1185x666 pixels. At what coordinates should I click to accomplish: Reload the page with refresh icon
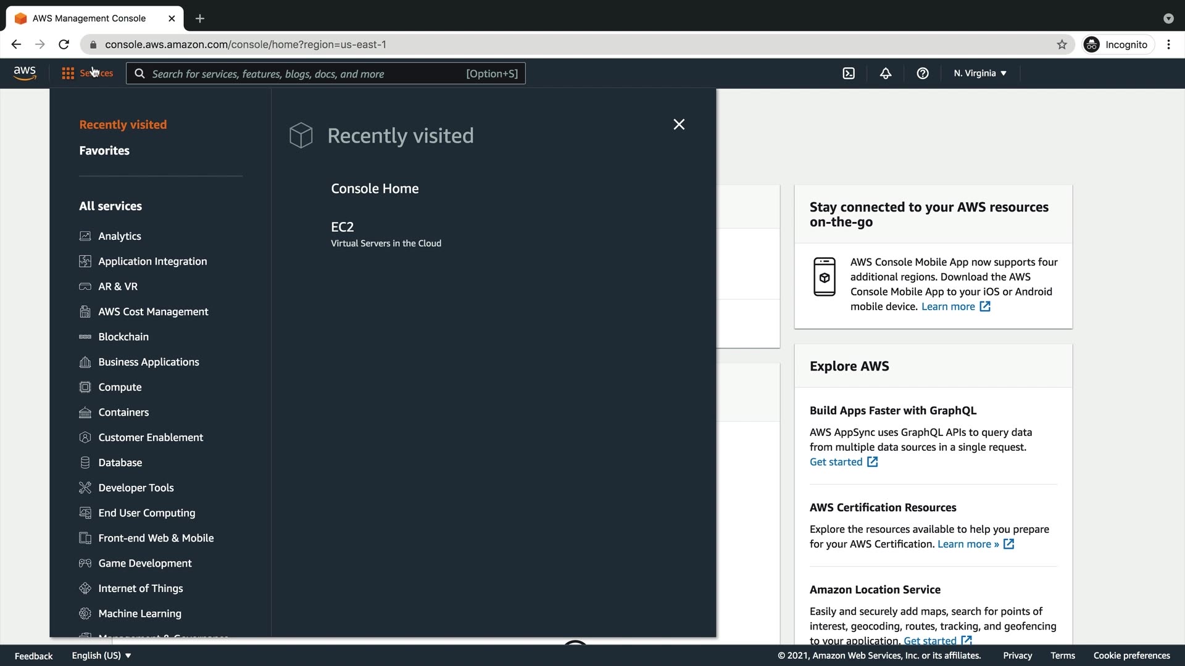64,44
